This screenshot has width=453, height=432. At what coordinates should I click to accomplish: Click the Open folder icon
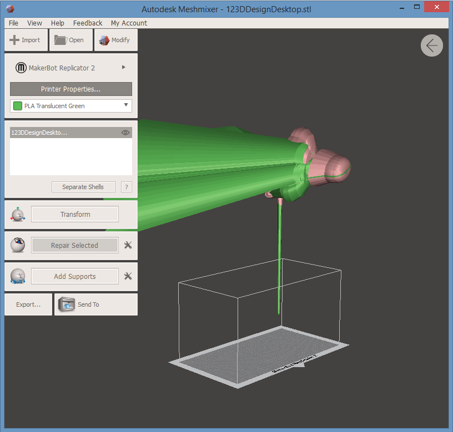point(61,40)
